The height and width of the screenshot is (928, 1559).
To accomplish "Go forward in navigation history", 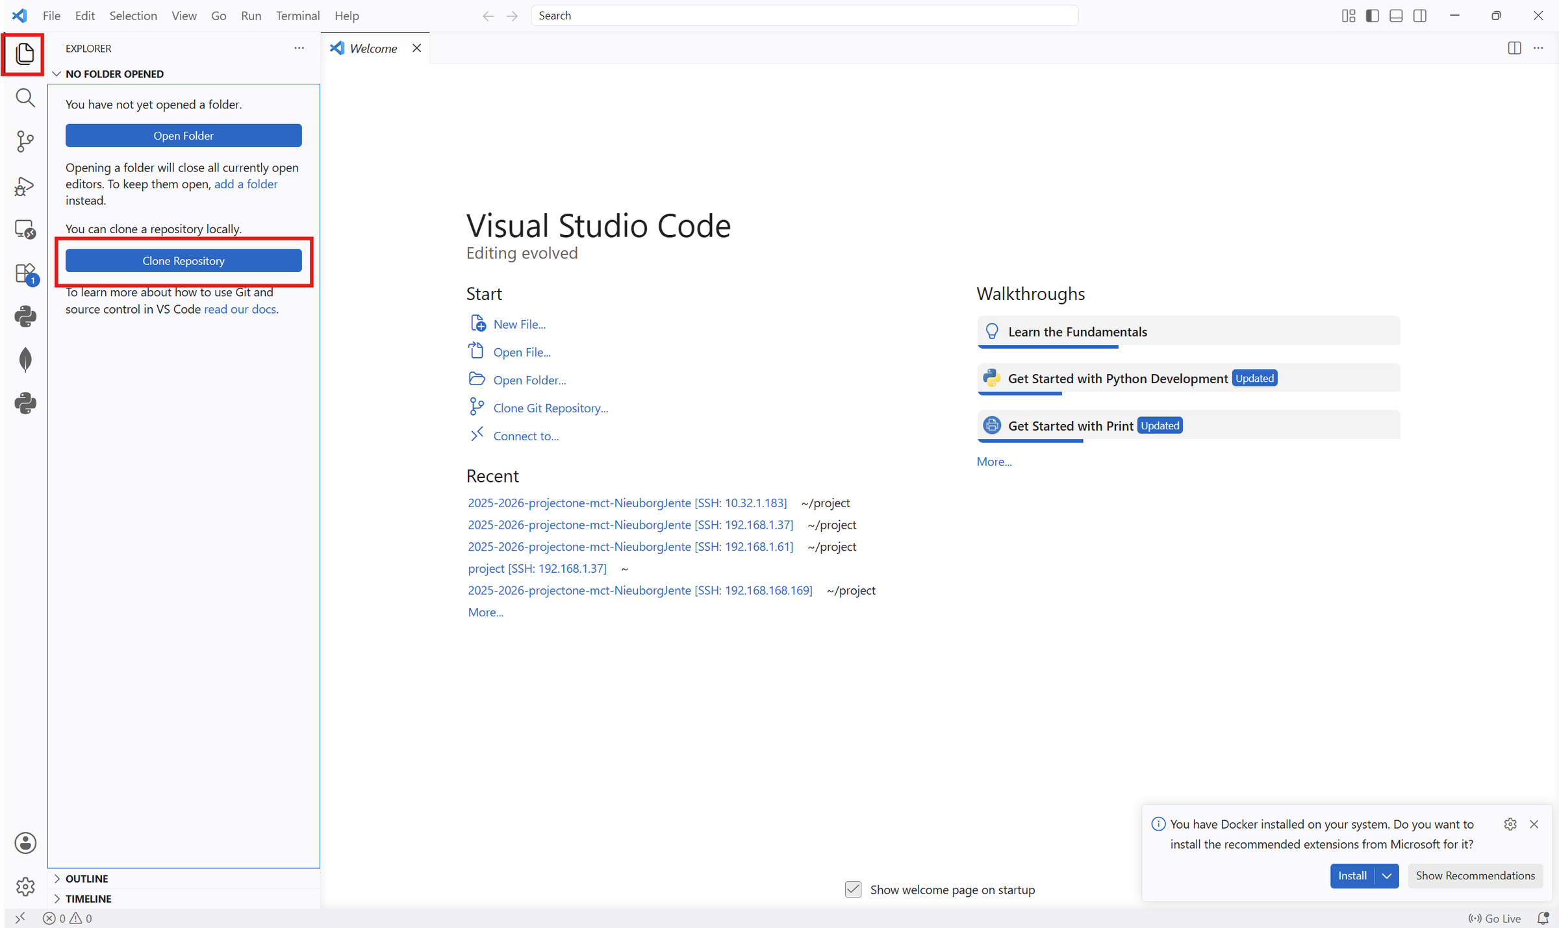I will 512,16.
